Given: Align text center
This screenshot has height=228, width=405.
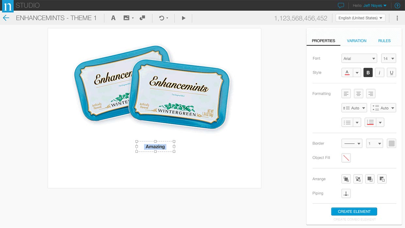Looking at the screenshot, I should point(358,94).
